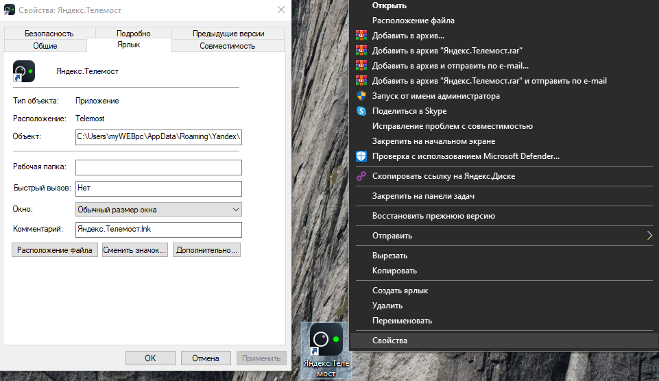This screenshot has width=659, height=381.
Task: Select the Ярлык tab
Action: coord(129,45)
